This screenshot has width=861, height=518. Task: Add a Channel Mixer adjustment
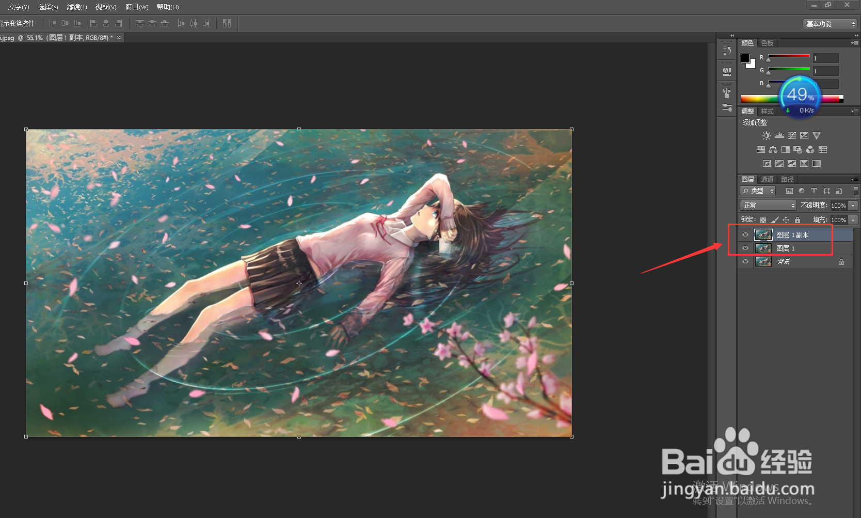tap(810, 150)
